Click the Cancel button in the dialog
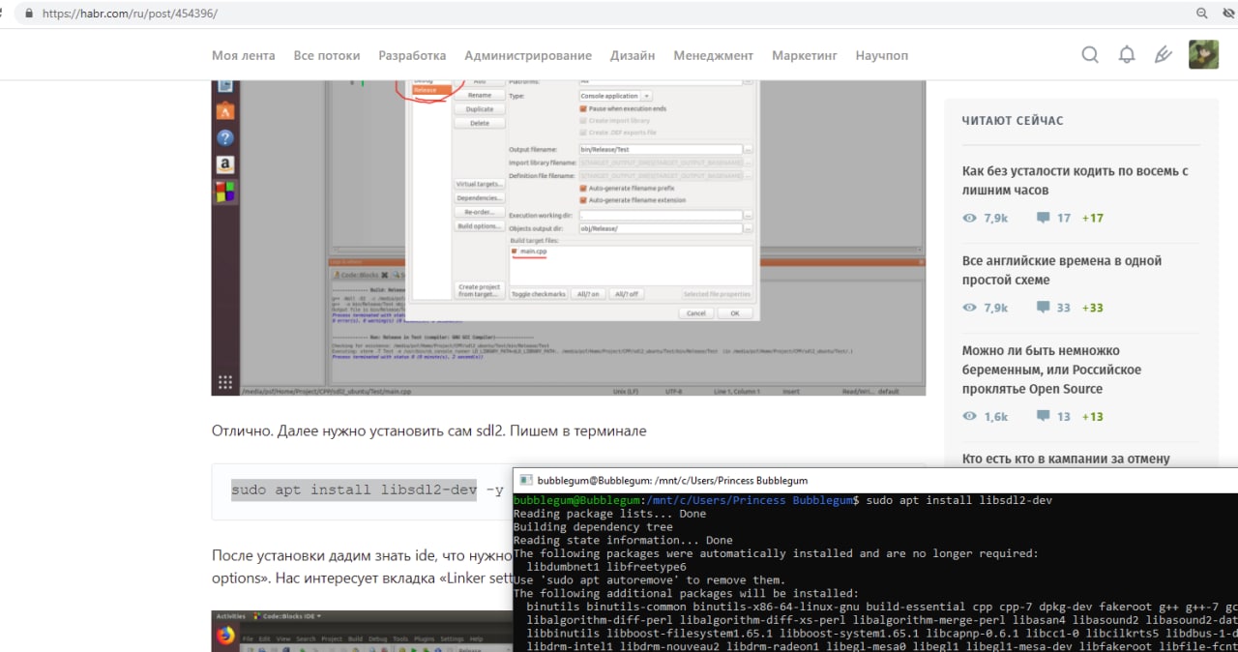The width and height of the screenshot is (1238, 652). click(x=696, y=313)
